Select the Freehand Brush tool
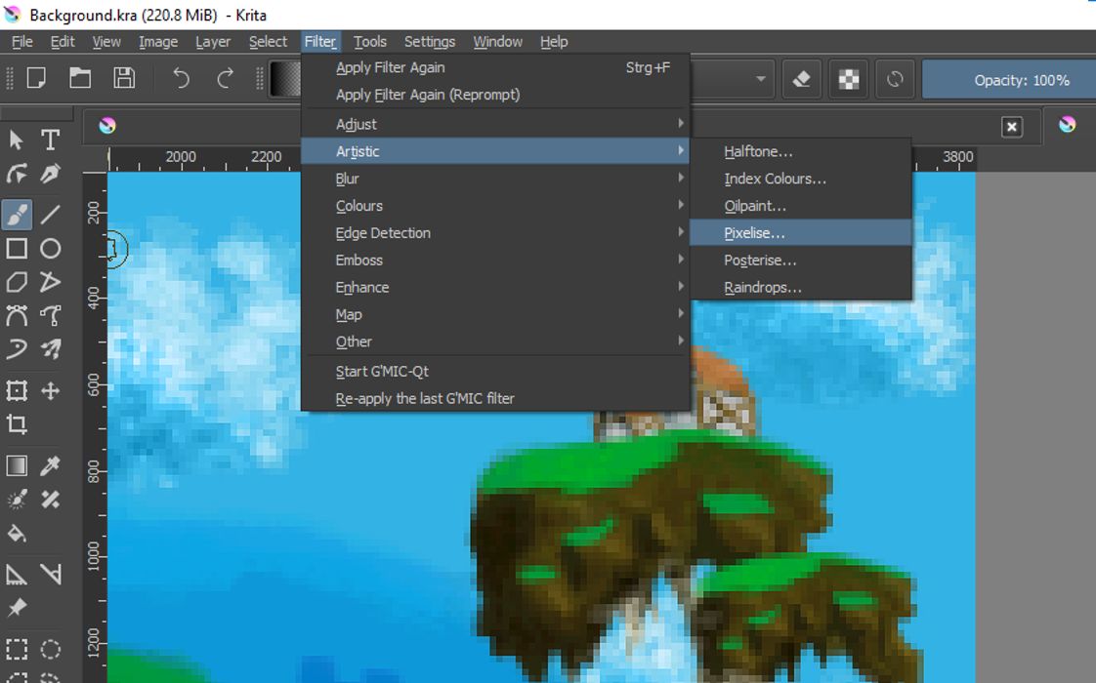Screen dimensions: 1096x683 (x=17, y=215)
